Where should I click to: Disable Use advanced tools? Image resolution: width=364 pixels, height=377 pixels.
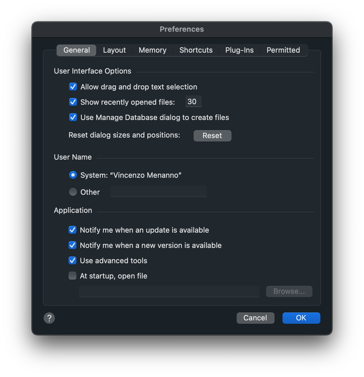click(72, 261)
